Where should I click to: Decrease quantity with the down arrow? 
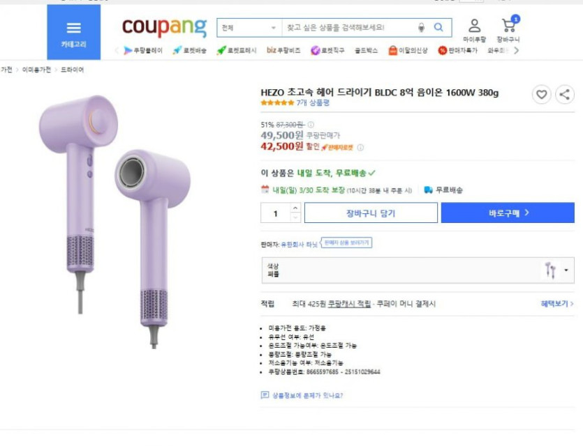[x=295, y=217]
